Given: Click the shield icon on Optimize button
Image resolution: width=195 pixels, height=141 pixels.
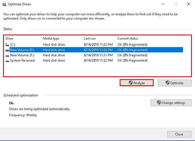Looking at the screenshot, I should click(x=167, y=83).
